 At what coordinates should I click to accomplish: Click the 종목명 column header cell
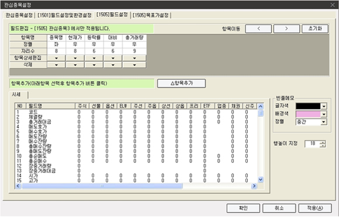(56, 37)
